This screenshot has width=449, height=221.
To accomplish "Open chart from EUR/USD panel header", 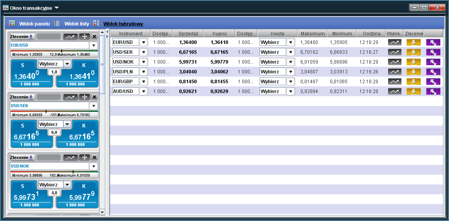I will 70,36.
